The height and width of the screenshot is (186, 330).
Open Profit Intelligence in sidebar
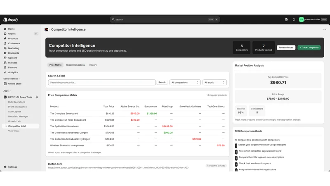[x=17, y=107]
